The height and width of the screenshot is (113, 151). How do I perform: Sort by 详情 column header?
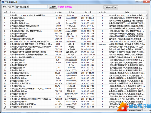click(127, 12)
